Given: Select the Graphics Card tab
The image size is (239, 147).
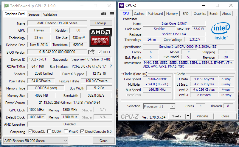Looking at the screenshot, I should (x=15, y=14).
